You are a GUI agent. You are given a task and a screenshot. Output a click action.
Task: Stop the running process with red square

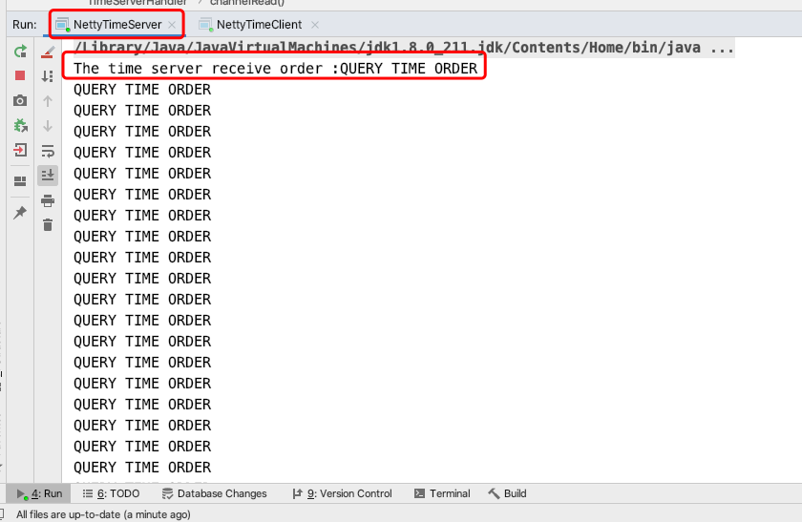[20, 75]
